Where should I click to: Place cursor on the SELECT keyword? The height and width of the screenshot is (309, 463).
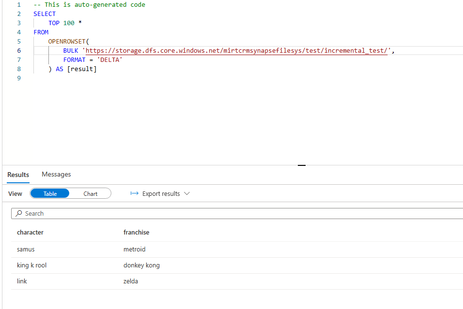coord(44,14)
